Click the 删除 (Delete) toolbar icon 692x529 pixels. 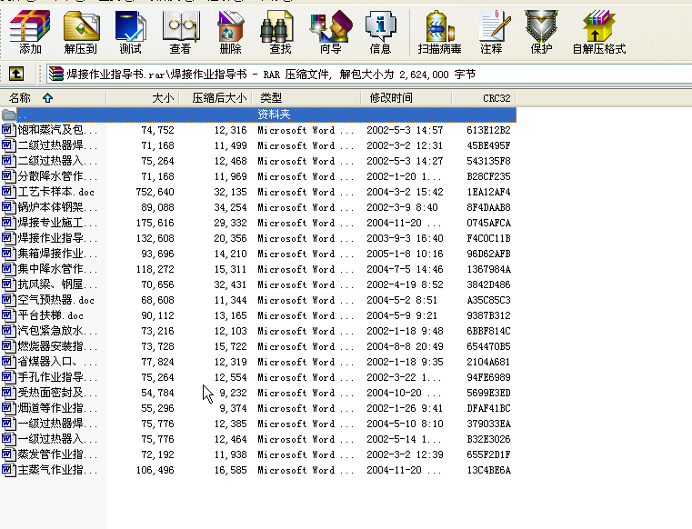pos(231,32)
